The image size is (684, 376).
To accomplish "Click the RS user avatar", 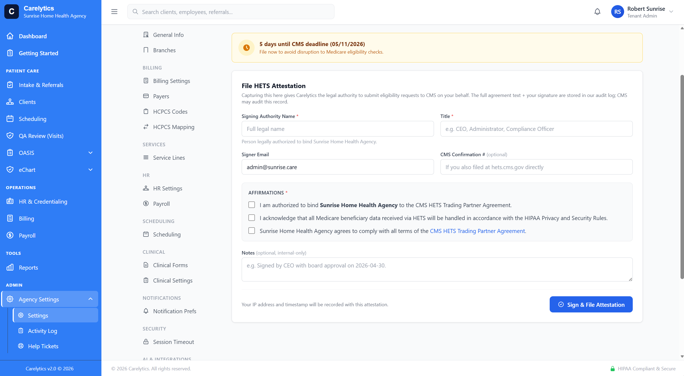I will click(617, 12).
